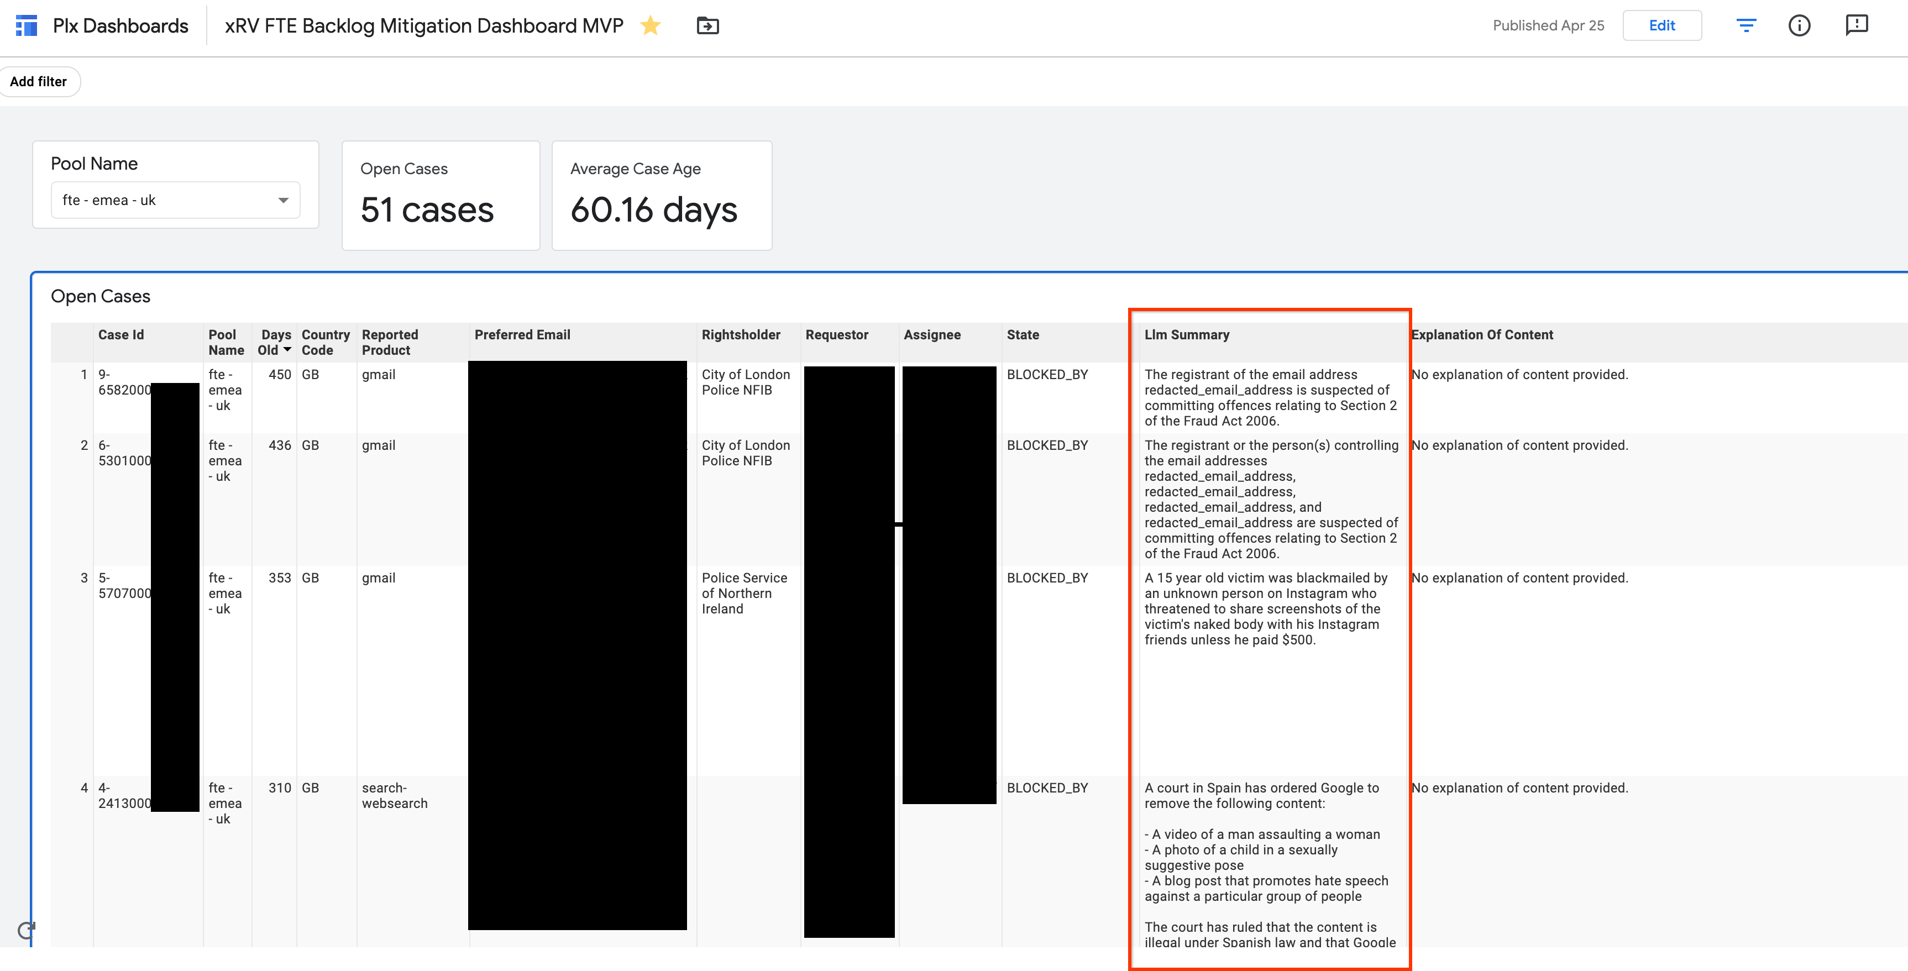The image size is (1908, 971).
Task: Click row 1 BLOCKED_BY state cell
Action: click(x=1047, y=375)
